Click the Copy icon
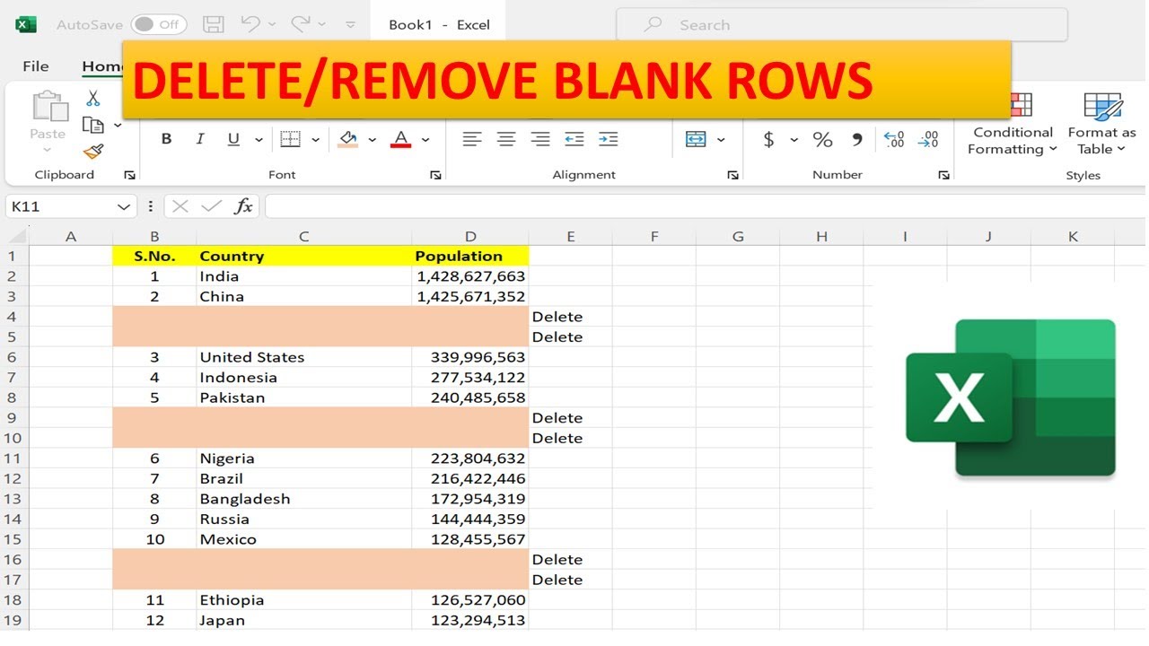The image size is (1149, 646). click(92, 125)
